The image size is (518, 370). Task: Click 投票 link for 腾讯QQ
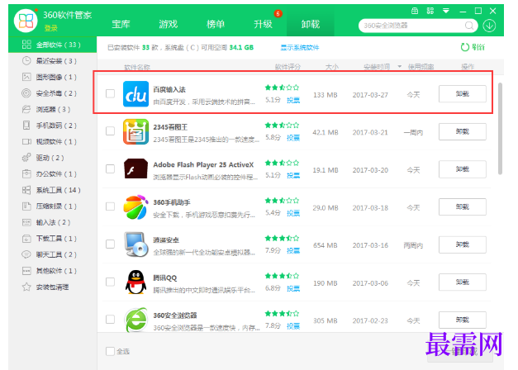pyautogui.click(x=293, y=288)
